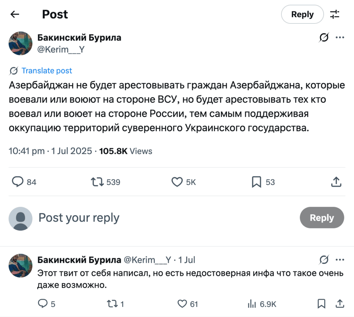The height and width of the screenshot is (317, 354).
Task: Open @Kerim__Y handle link on main post
Action: (x=61, y=50)
